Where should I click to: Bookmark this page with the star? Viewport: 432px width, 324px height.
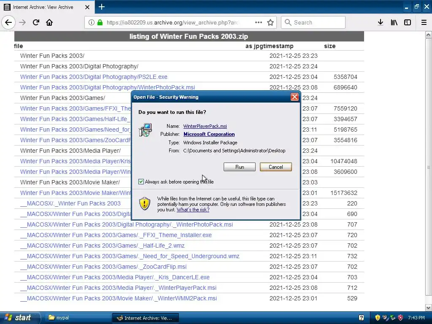tap(270, 22)
